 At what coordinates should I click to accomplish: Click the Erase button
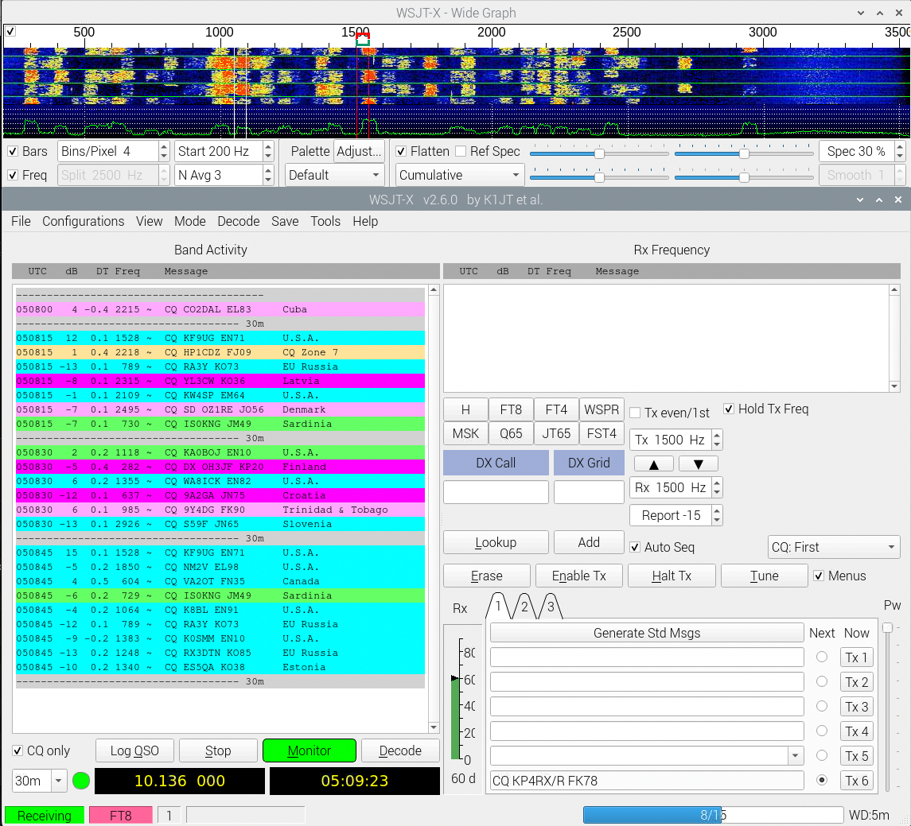(486, 576)
